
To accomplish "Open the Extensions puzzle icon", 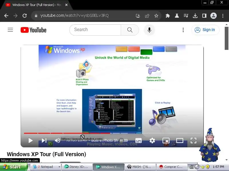I will [168, 16].
